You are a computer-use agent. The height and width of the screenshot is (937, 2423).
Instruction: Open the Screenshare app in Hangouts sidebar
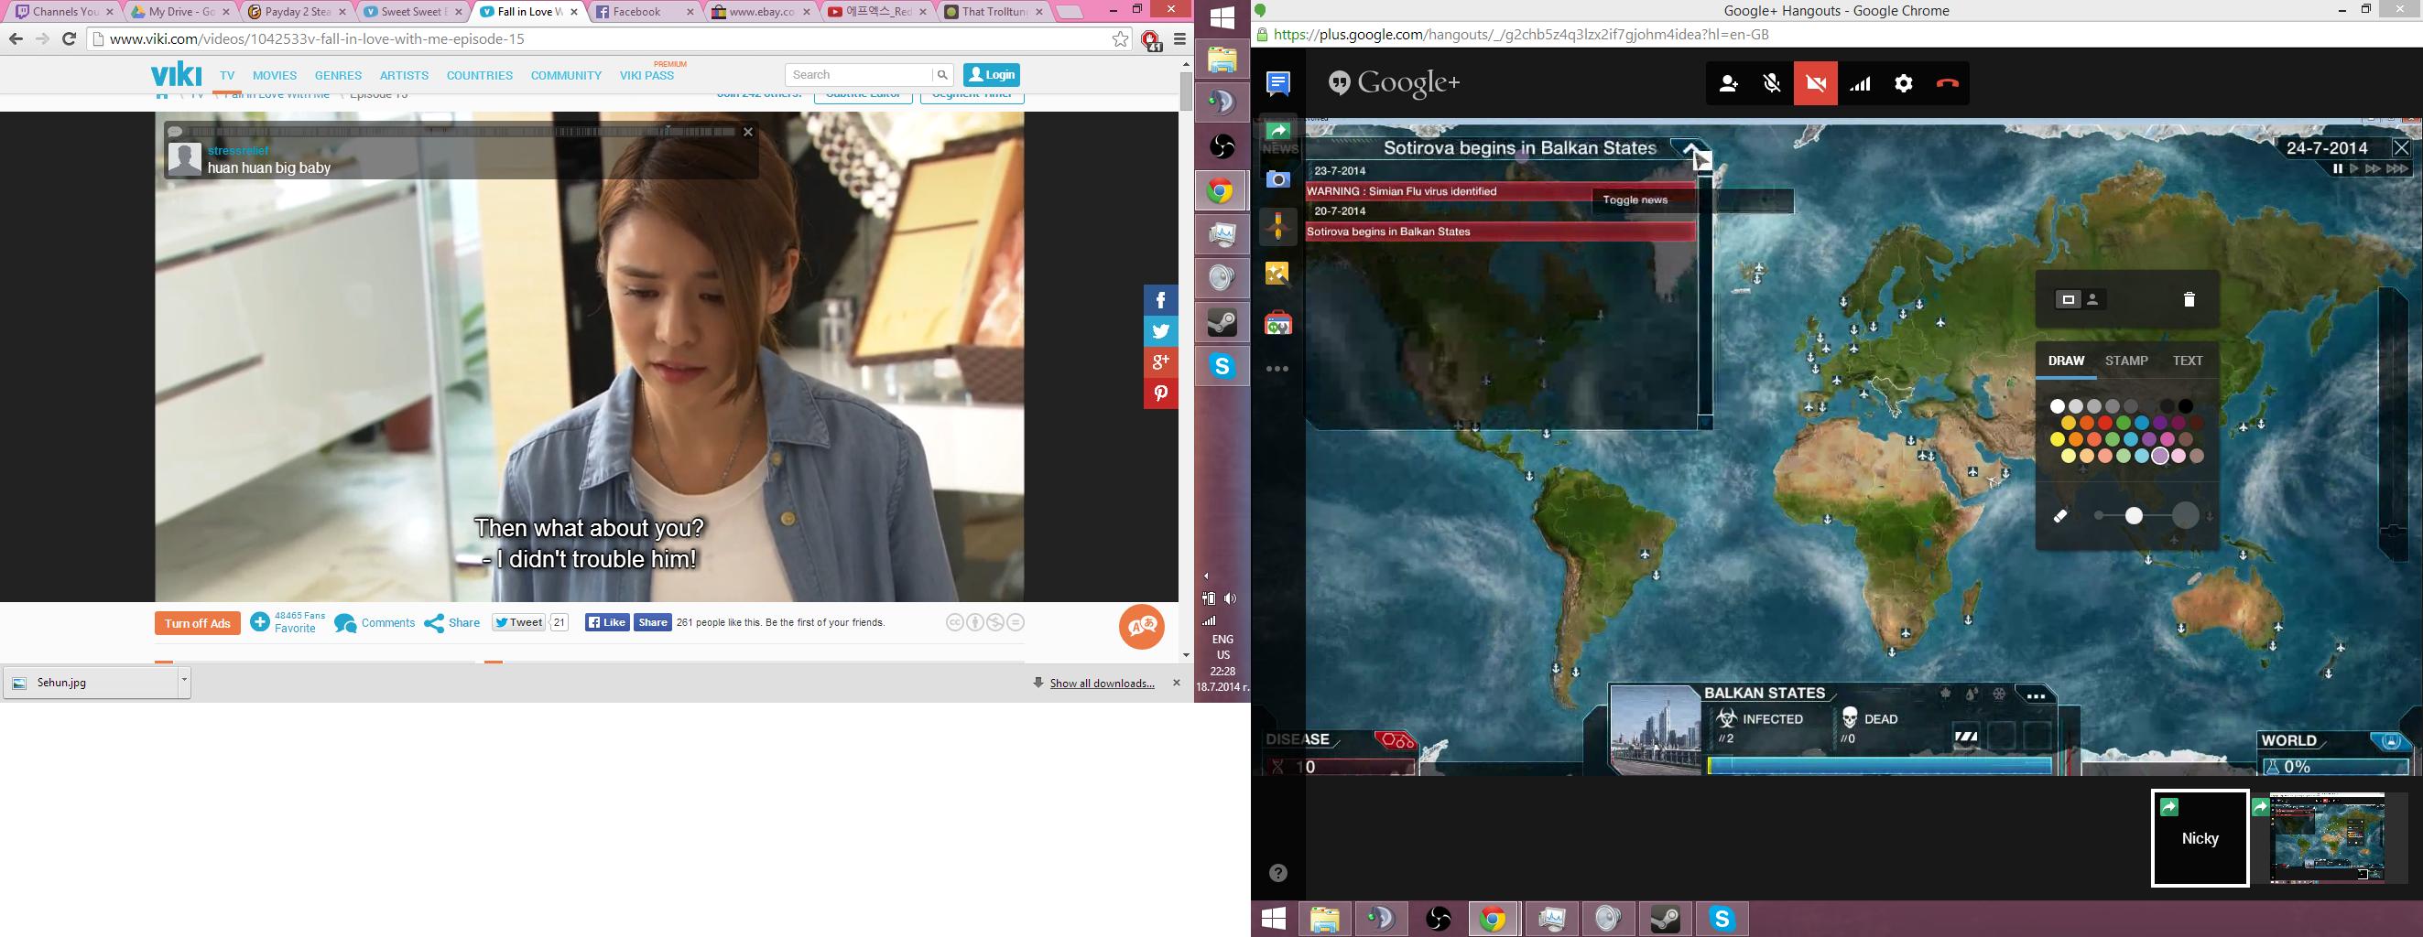click(x=1278, y=132)
